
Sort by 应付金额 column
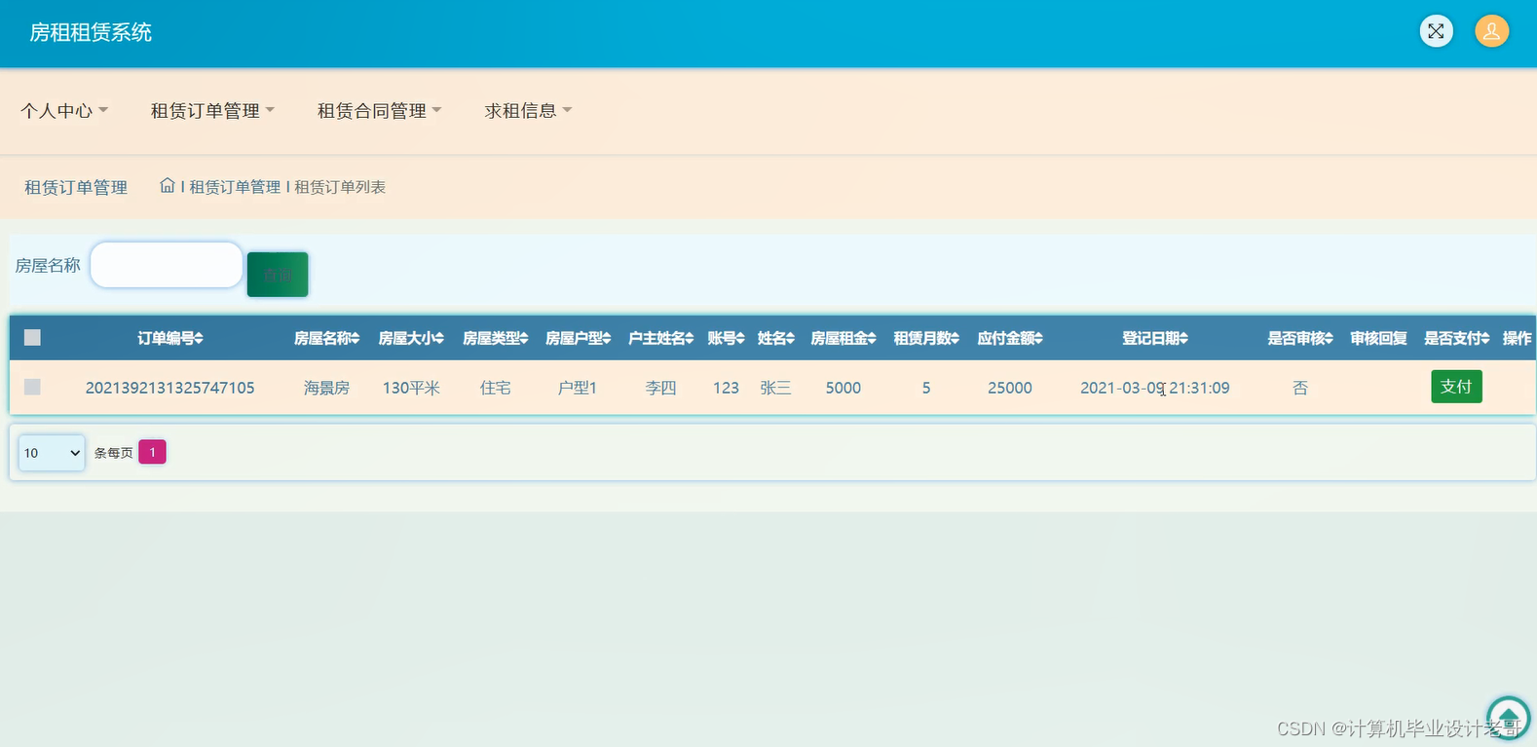(x=1010, y=338)
